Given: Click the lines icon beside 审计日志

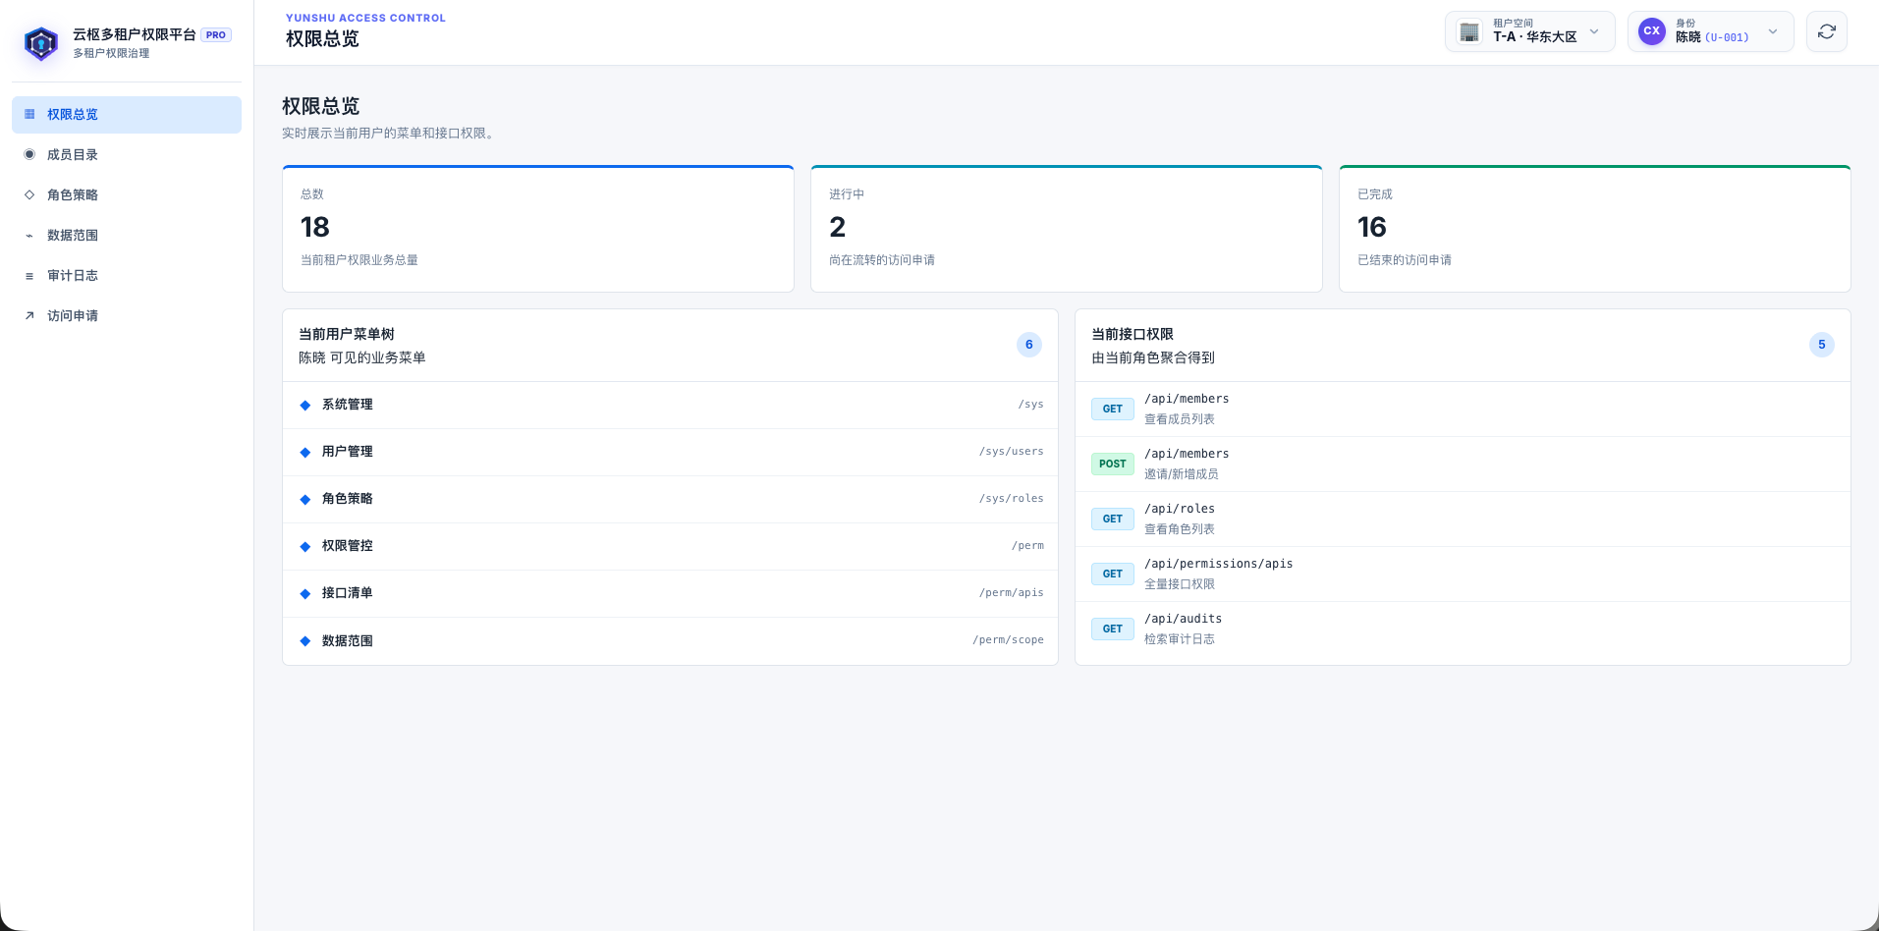Looking at the screenshot, I should click(29, 276).
